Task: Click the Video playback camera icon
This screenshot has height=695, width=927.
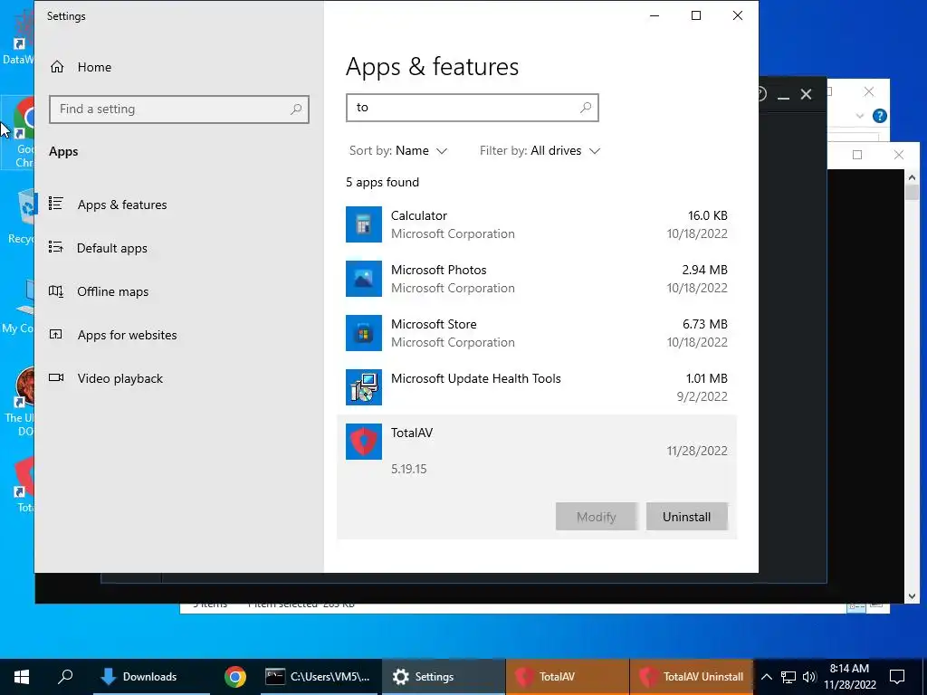Action: 56,377
